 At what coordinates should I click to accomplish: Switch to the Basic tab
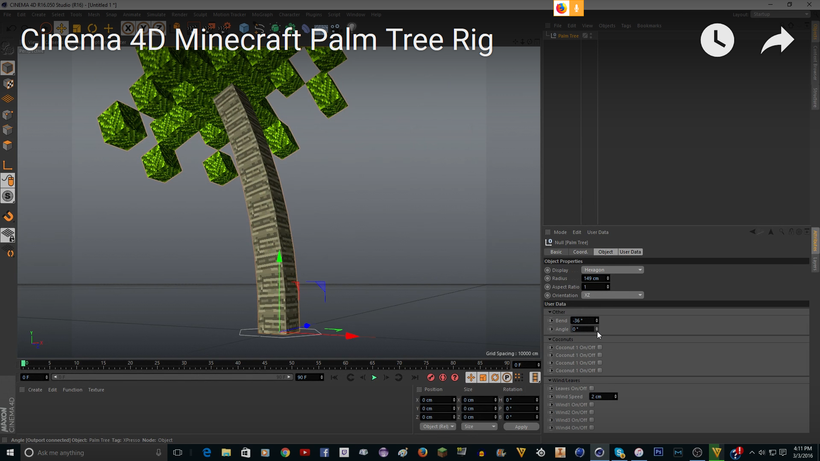point(556,252)
